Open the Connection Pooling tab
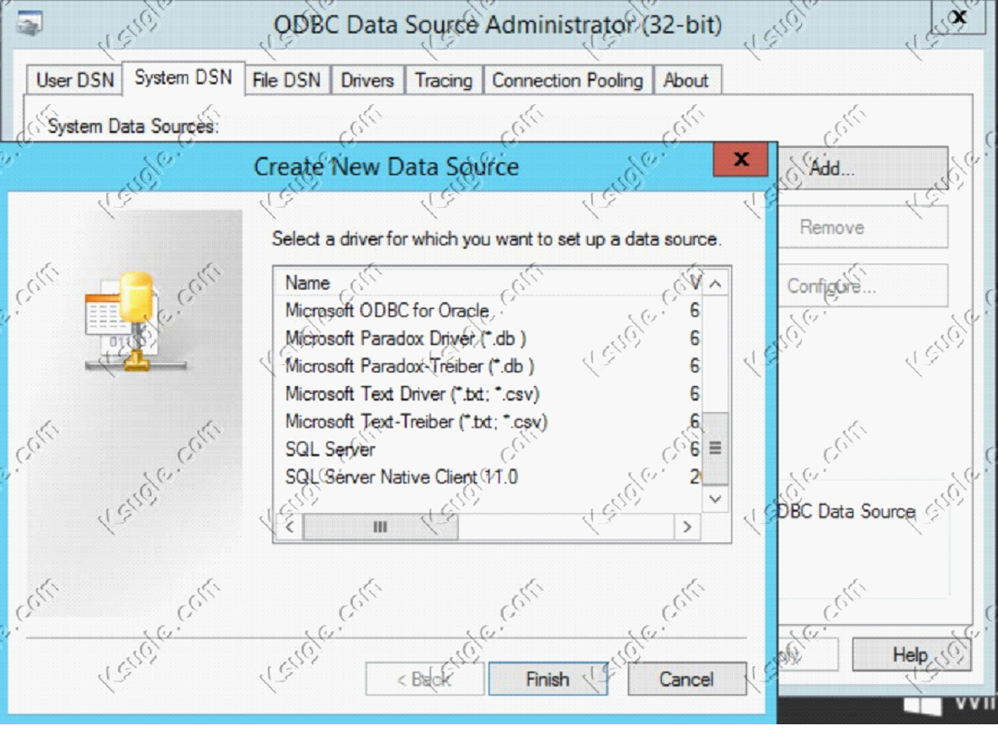The height and width of the screenshot is (747, 998). [568, 80]
